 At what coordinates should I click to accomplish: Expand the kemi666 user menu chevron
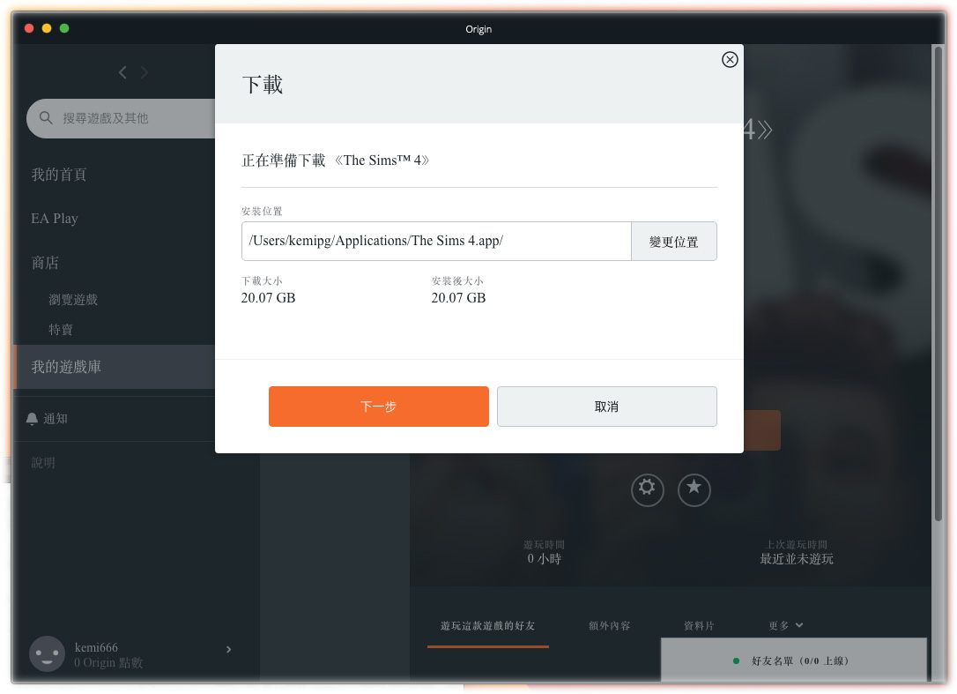click(229, 649)
